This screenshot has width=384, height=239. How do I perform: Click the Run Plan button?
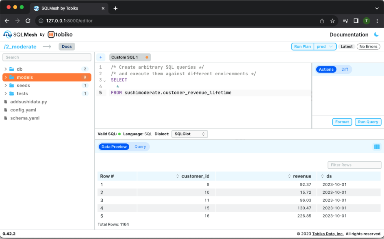pyautogui.click(x=302, y=46)
